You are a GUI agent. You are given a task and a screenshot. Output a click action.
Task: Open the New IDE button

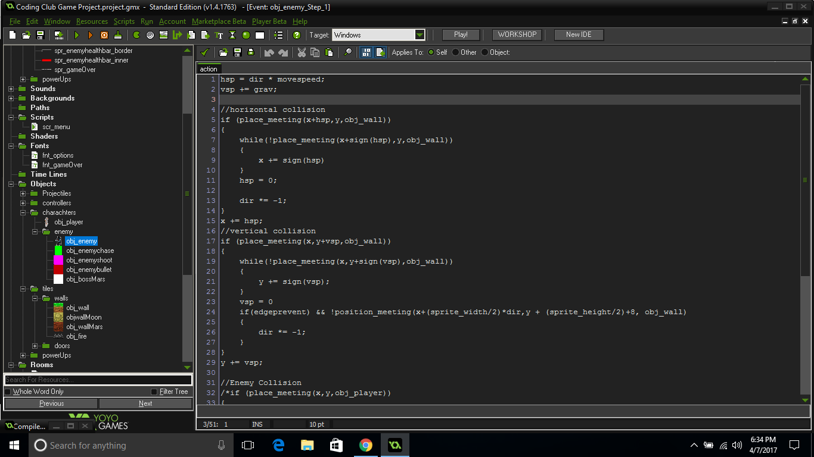pos(578,35)
